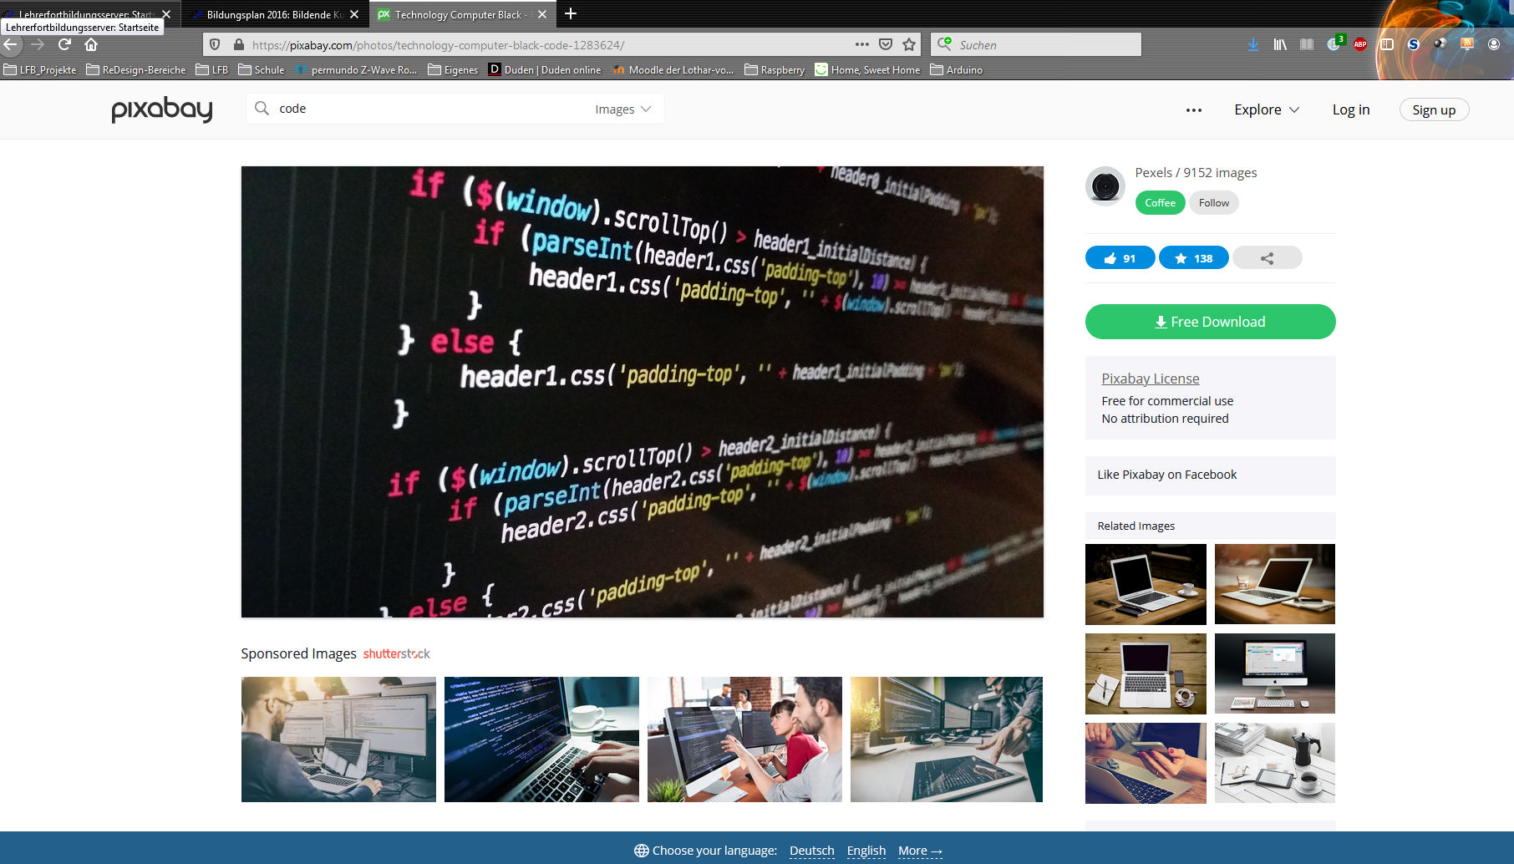Click the browser home icon
1514x864 pixels.
tap(91, 44)
